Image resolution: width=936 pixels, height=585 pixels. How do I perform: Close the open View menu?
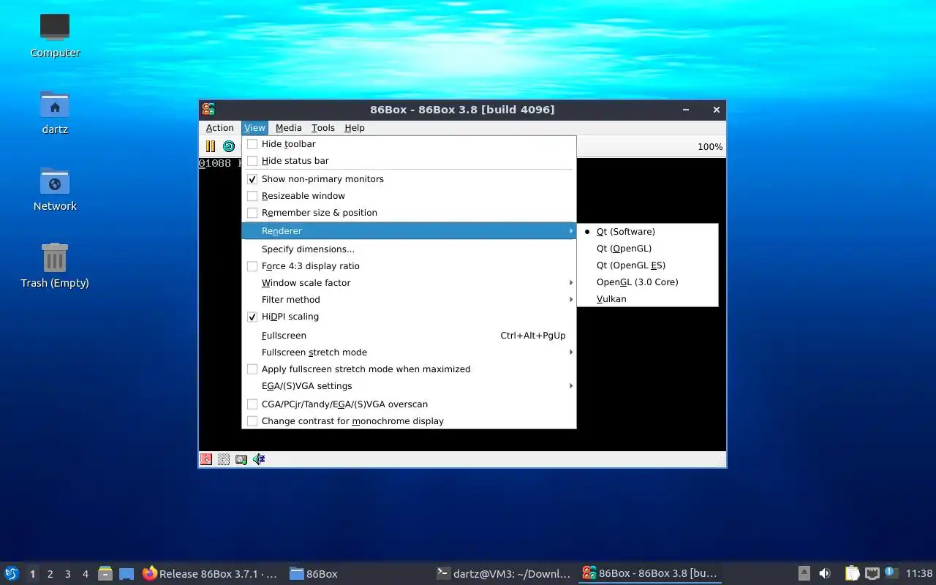pyautogui.click(x=254, y=128)
